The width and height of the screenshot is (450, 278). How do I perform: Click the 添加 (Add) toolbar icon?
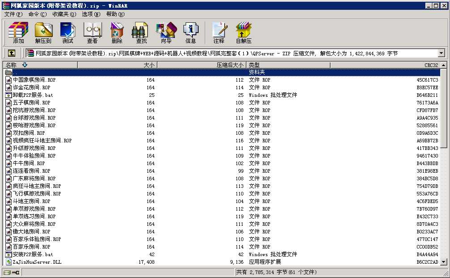point(18,33)
